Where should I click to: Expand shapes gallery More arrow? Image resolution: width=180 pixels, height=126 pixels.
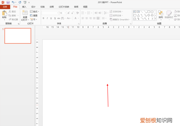click(155, 19)
